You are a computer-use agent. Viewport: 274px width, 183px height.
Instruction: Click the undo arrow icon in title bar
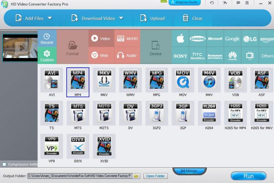coord(212,3)
